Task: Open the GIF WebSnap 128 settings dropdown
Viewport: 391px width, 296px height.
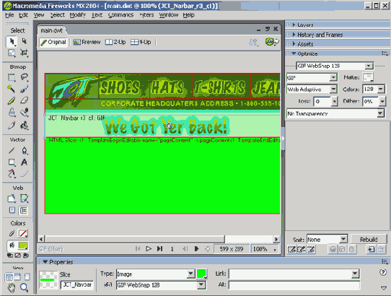Action: pos(335,66)
